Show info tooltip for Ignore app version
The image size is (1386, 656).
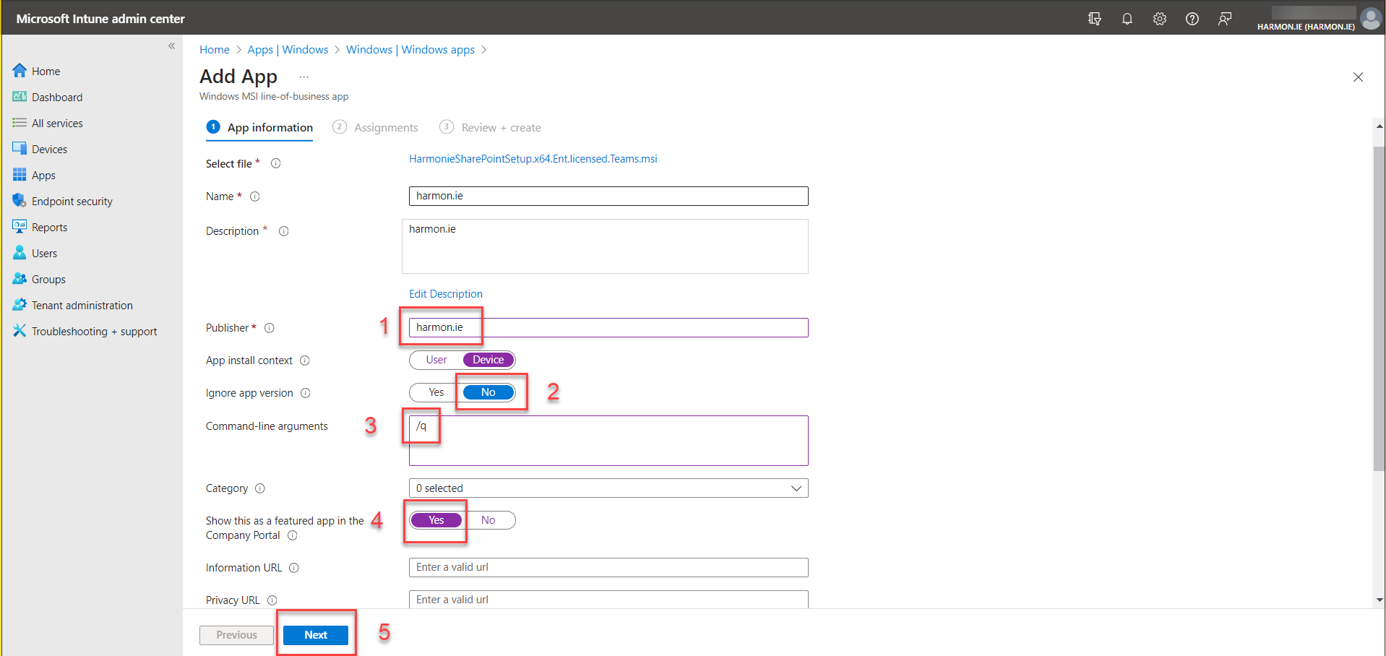305,393
